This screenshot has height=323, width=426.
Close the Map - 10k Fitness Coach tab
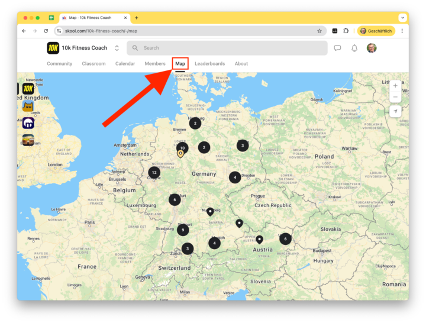pos(125,18)
